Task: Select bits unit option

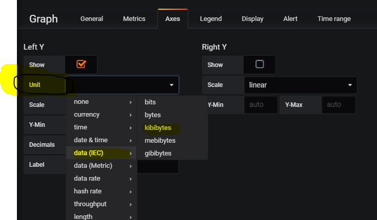Action: [150, 102]
